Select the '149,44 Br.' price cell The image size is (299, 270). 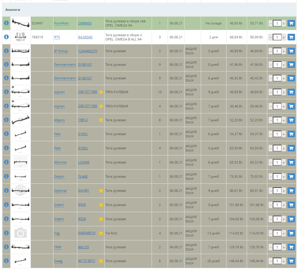(x=236, y=261)
